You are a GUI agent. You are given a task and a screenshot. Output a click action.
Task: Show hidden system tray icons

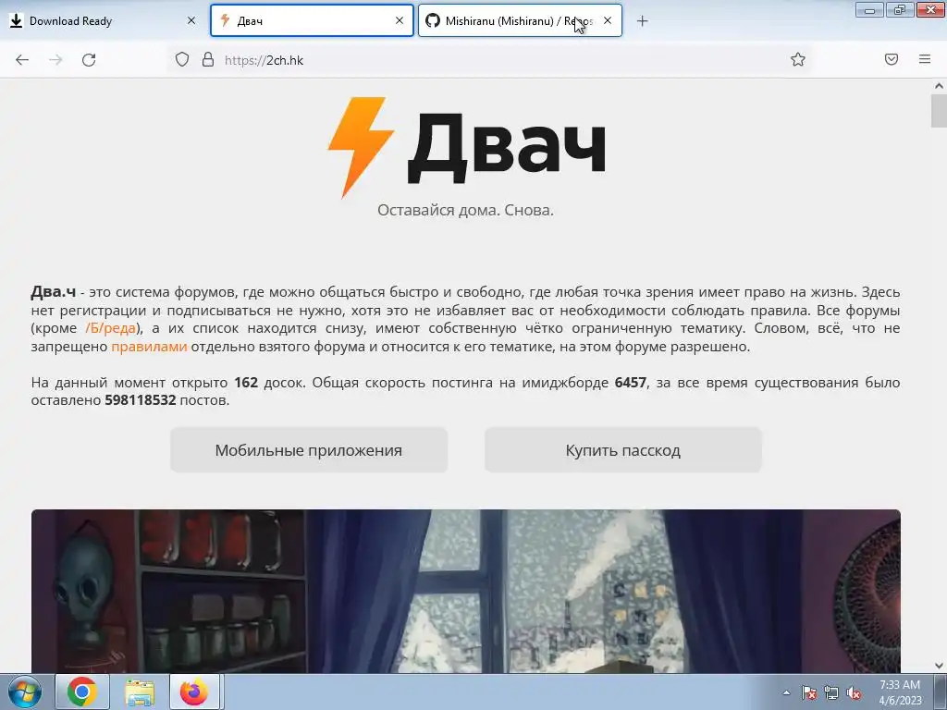point(786,692)
